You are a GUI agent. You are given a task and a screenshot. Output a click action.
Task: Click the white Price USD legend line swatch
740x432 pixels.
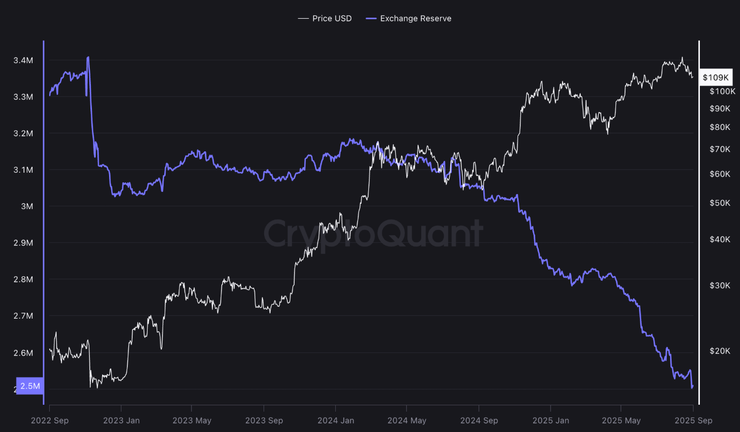click(x=304, y=19)
